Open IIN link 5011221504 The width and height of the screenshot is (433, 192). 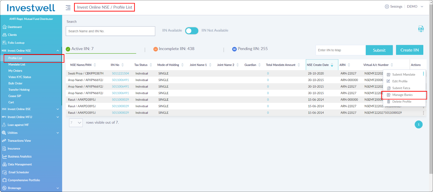(x=120, y=74)
